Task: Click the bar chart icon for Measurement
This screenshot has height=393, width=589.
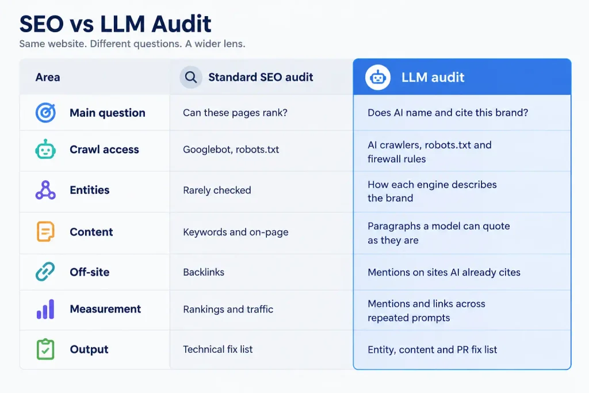Action: pyautogui.click(x=45, y=309)
